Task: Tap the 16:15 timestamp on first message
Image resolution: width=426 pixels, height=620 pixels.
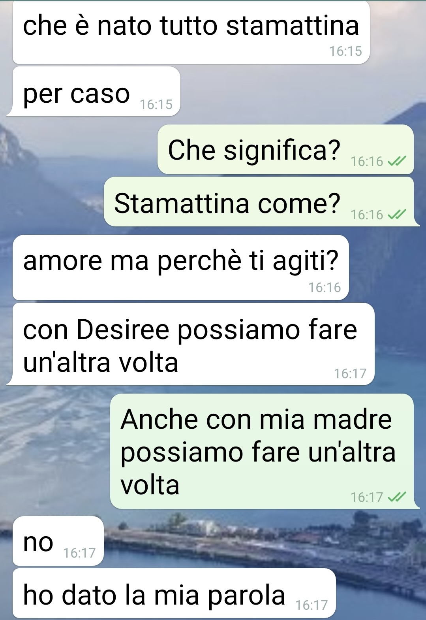Action: point(345,51)
